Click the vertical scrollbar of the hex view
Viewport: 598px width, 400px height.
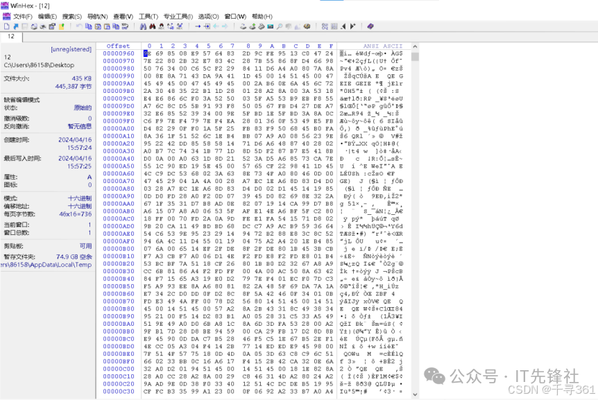415,208
